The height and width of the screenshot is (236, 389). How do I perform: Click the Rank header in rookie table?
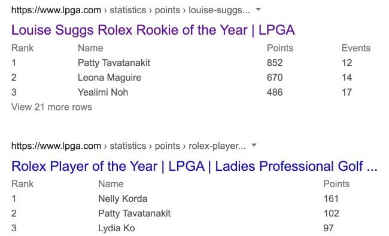(22, 48)
